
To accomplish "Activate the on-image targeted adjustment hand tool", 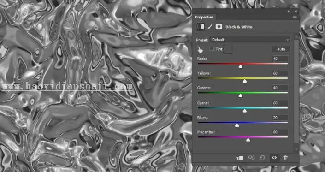I will (200, 49).
